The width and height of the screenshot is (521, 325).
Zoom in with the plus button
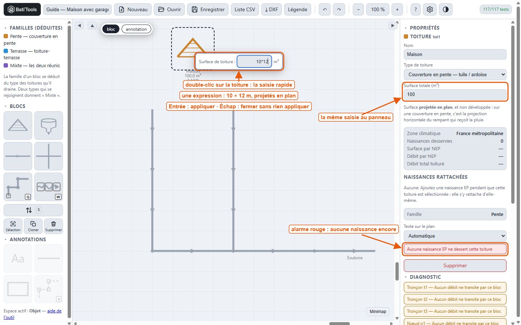click(397, 9)
